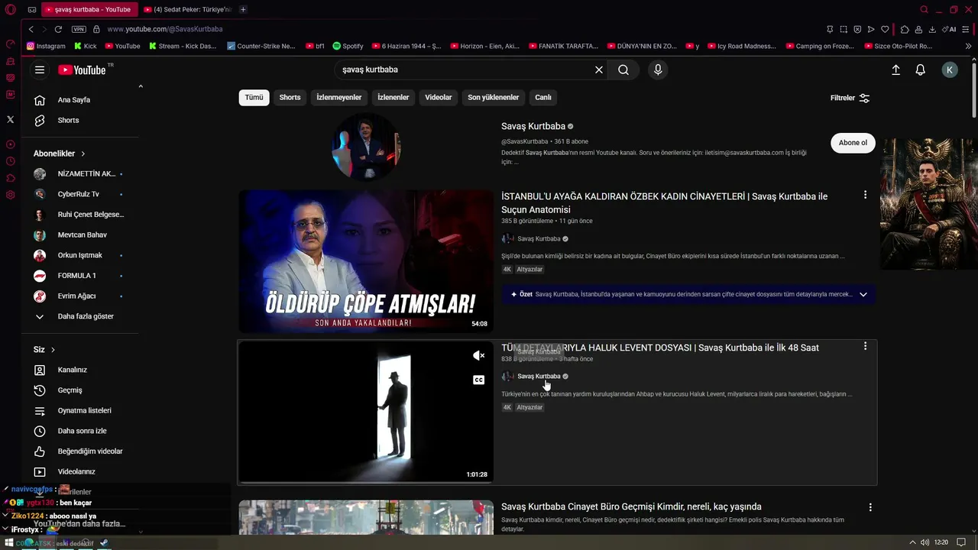Open the Windows Start menu
978x550 pixels.
(10, 543)
